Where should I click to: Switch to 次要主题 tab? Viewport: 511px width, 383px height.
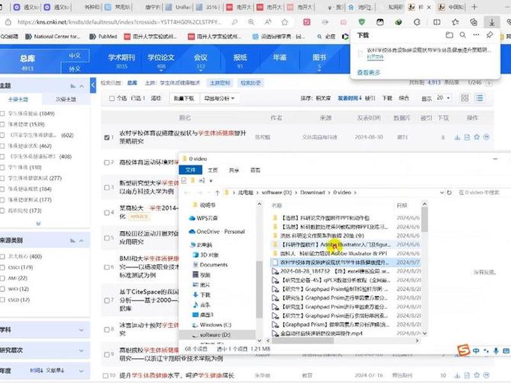point(66,100)
